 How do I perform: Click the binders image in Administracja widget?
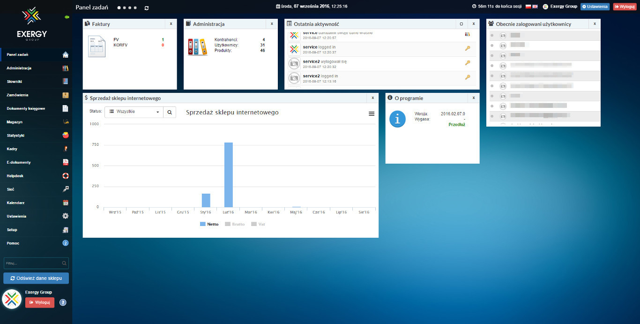[x=197, y=47]
